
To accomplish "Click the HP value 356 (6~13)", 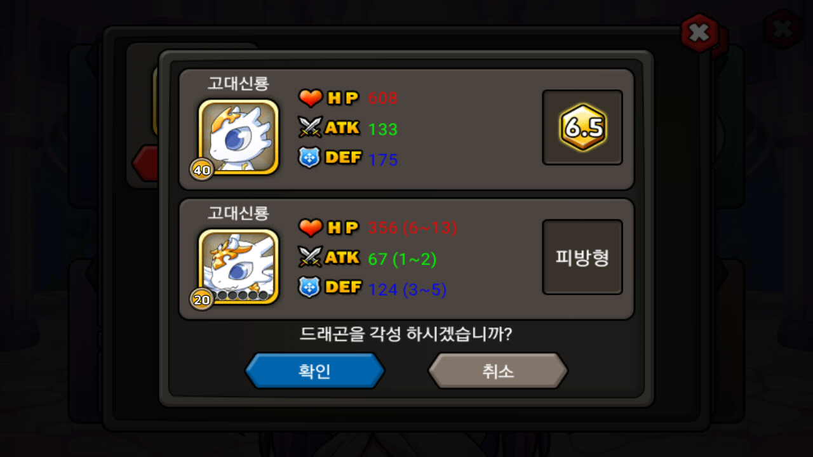I will pyautogui.click(x=413, y=228).
